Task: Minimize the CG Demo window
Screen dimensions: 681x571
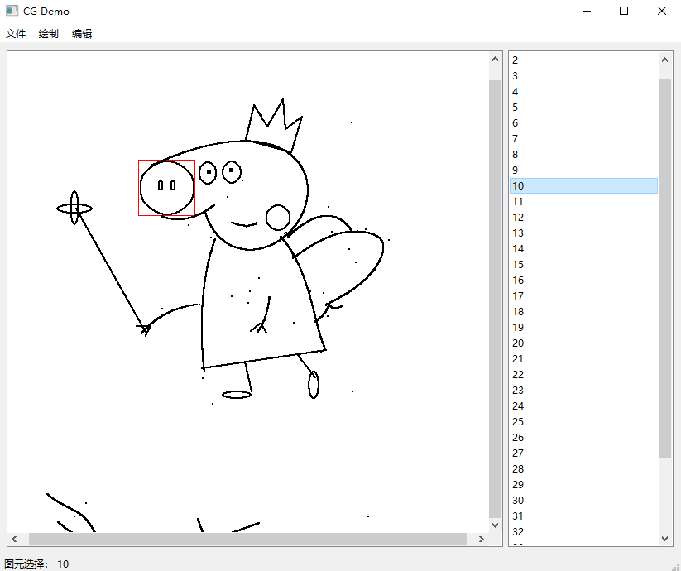Action: coord(587,11)
